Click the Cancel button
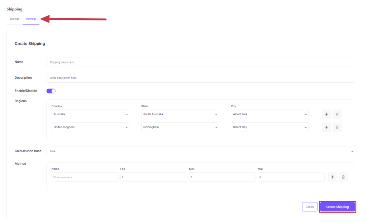 tap(310, 207)
